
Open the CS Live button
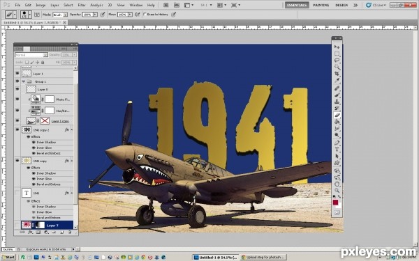[376, 5]
